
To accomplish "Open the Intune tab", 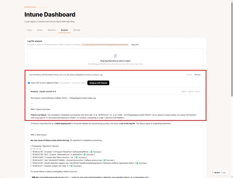I will tap(39, 30).
